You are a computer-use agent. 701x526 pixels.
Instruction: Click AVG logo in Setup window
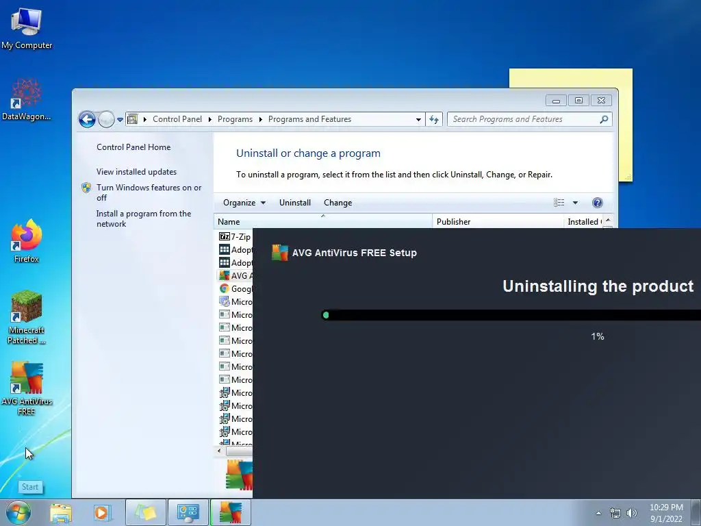point(279,253)
